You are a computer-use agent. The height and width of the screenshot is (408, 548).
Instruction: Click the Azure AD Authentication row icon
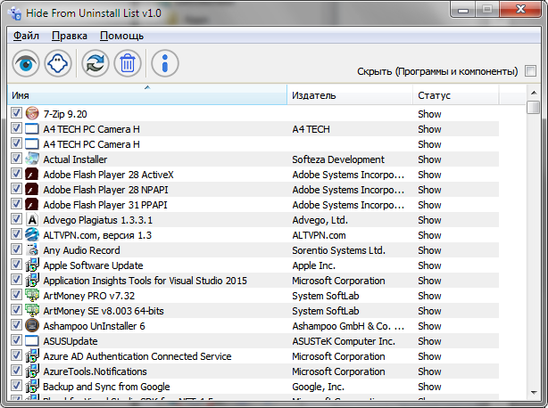point(32,355)
